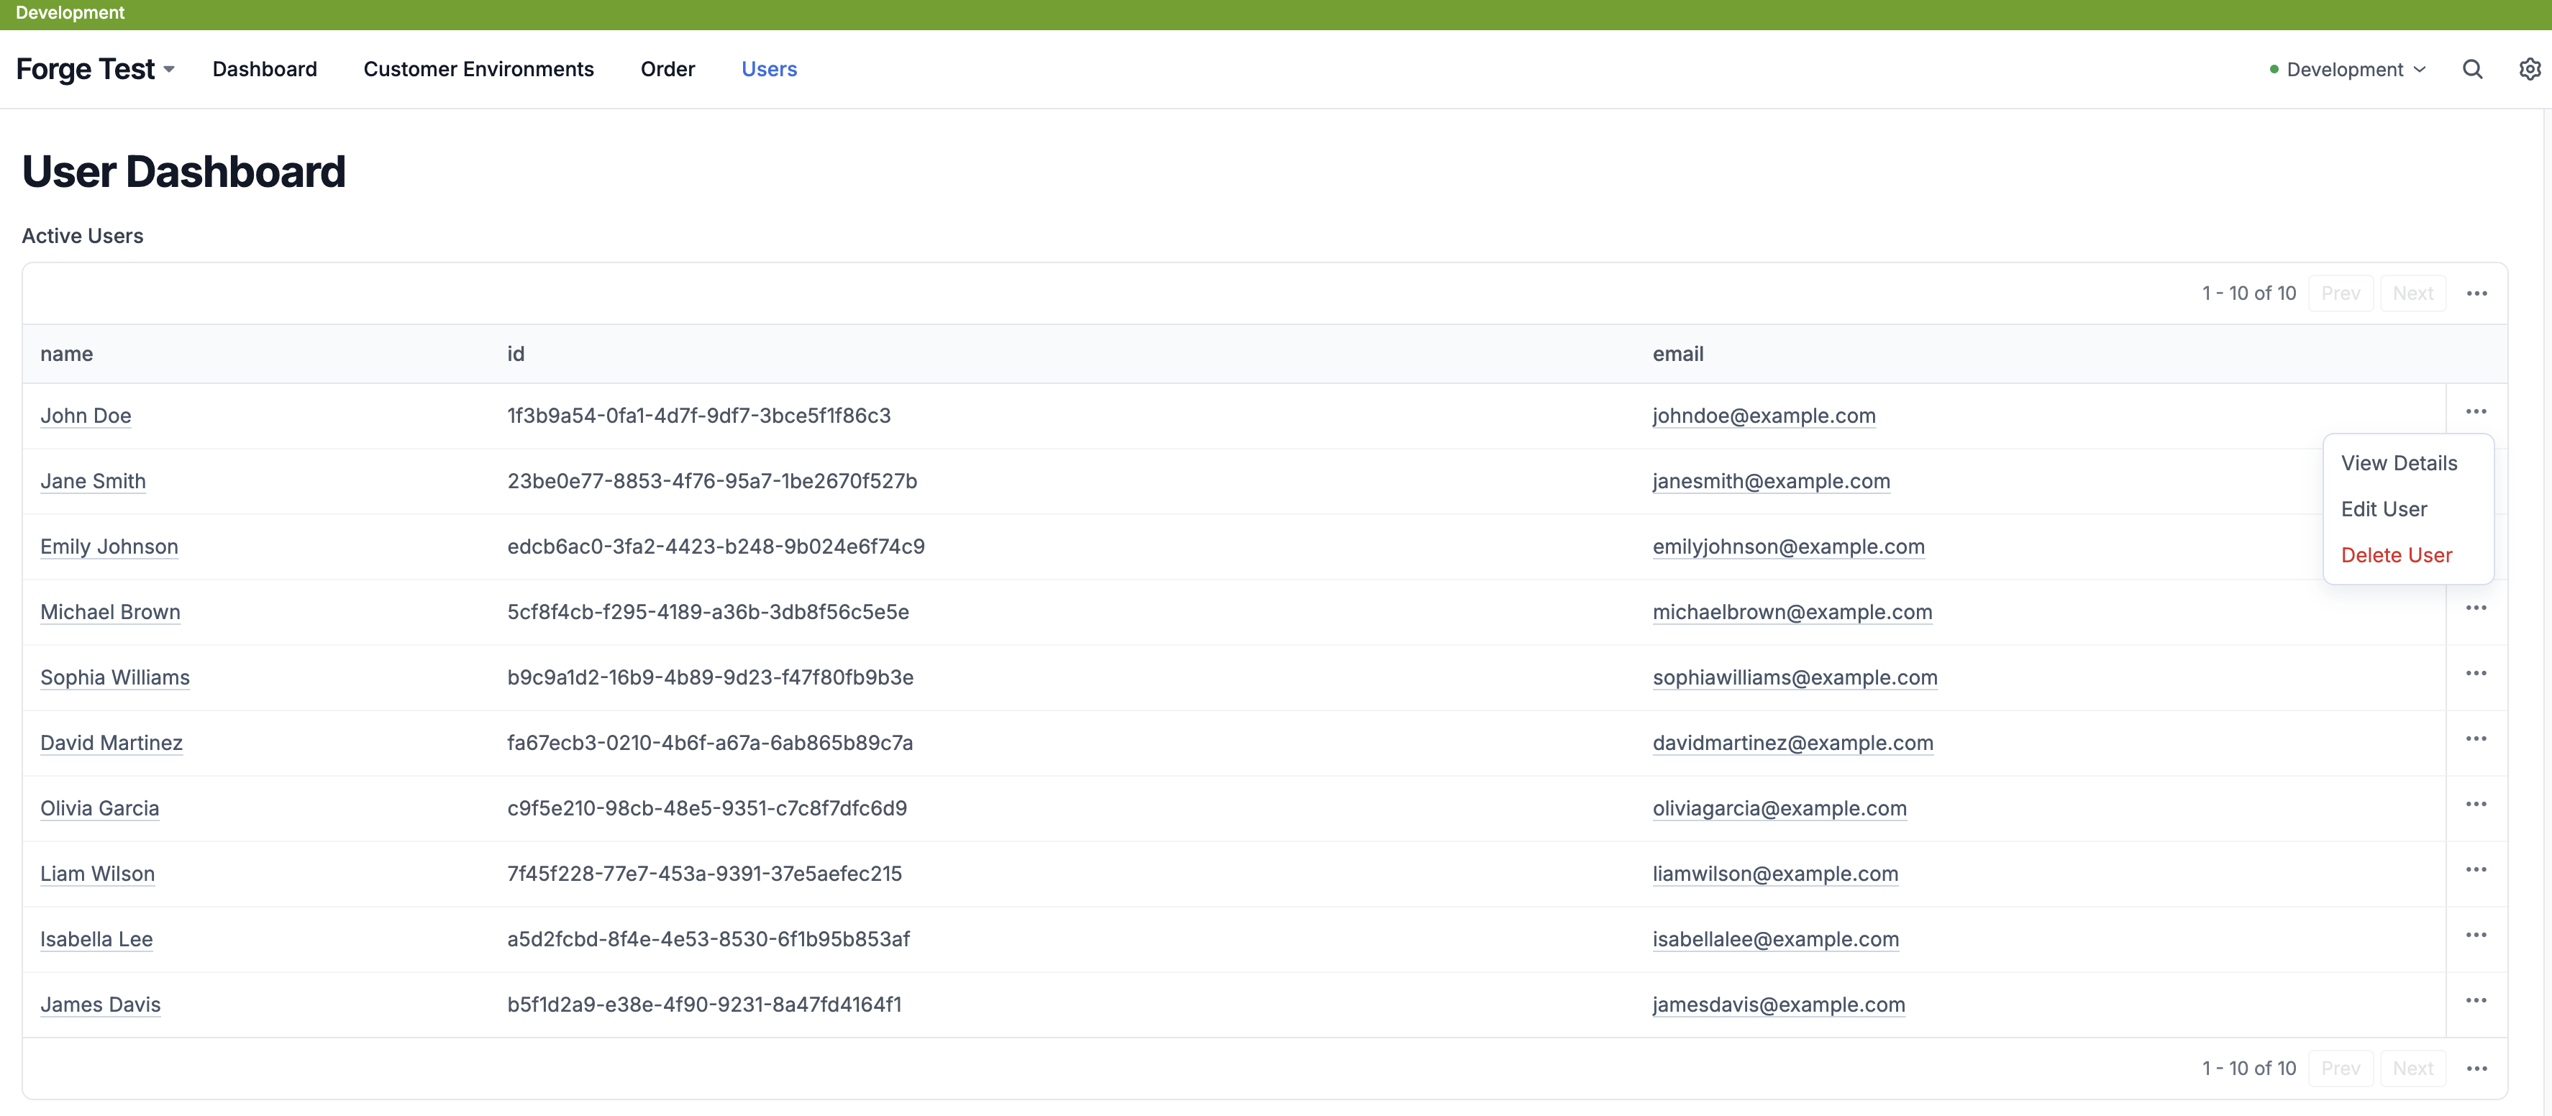The width and height of the screenshot is (2552, 1116).
Task: Open the search icon in the header
Action: [x=2473, y=69]
